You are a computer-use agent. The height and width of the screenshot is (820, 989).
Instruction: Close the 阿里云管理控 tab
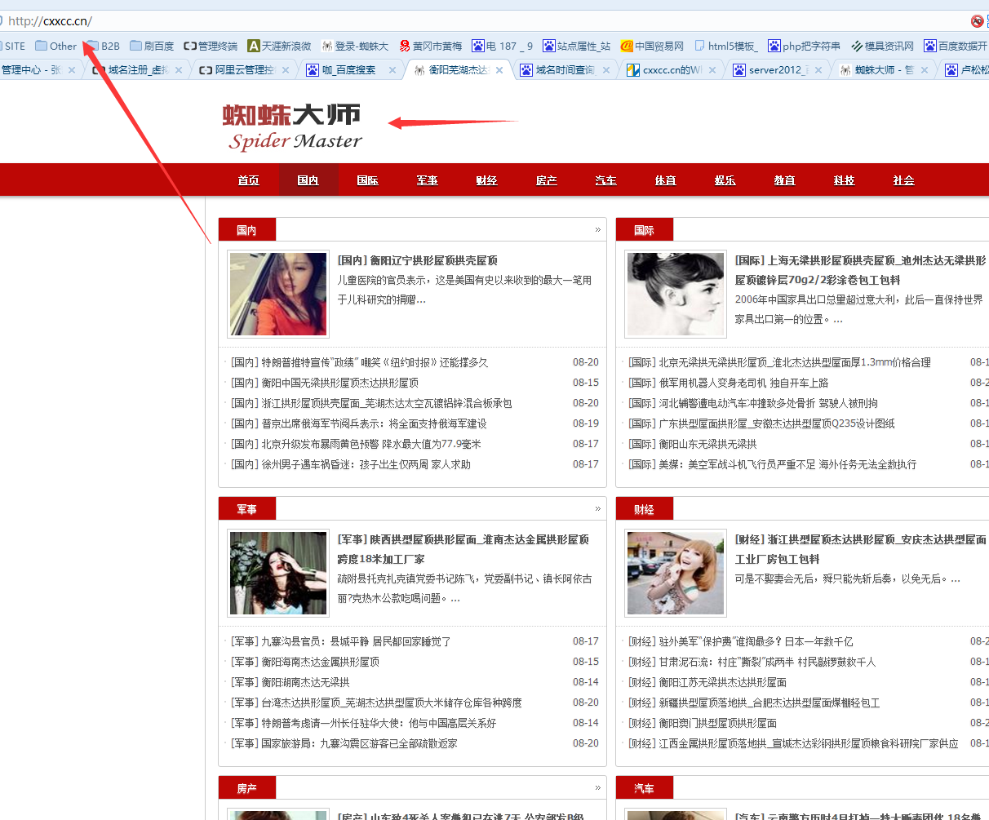[x=286, y=70]
